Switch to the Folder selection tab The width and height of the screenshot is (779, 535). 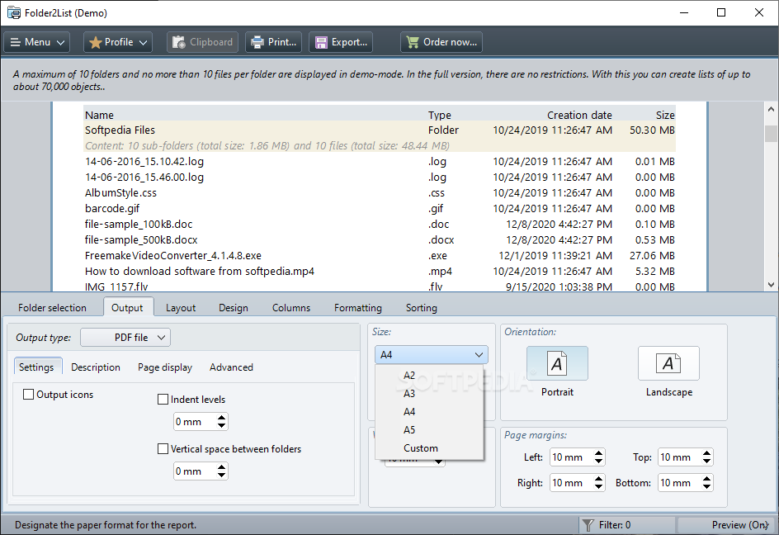[52, 308]
